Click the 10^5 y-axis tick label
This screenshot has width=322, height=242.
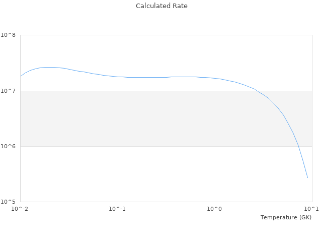pyautogui.click(x=9, y=202)
